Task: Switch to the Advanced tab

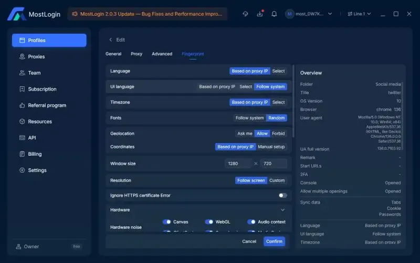Action: (x=162, y=54)
